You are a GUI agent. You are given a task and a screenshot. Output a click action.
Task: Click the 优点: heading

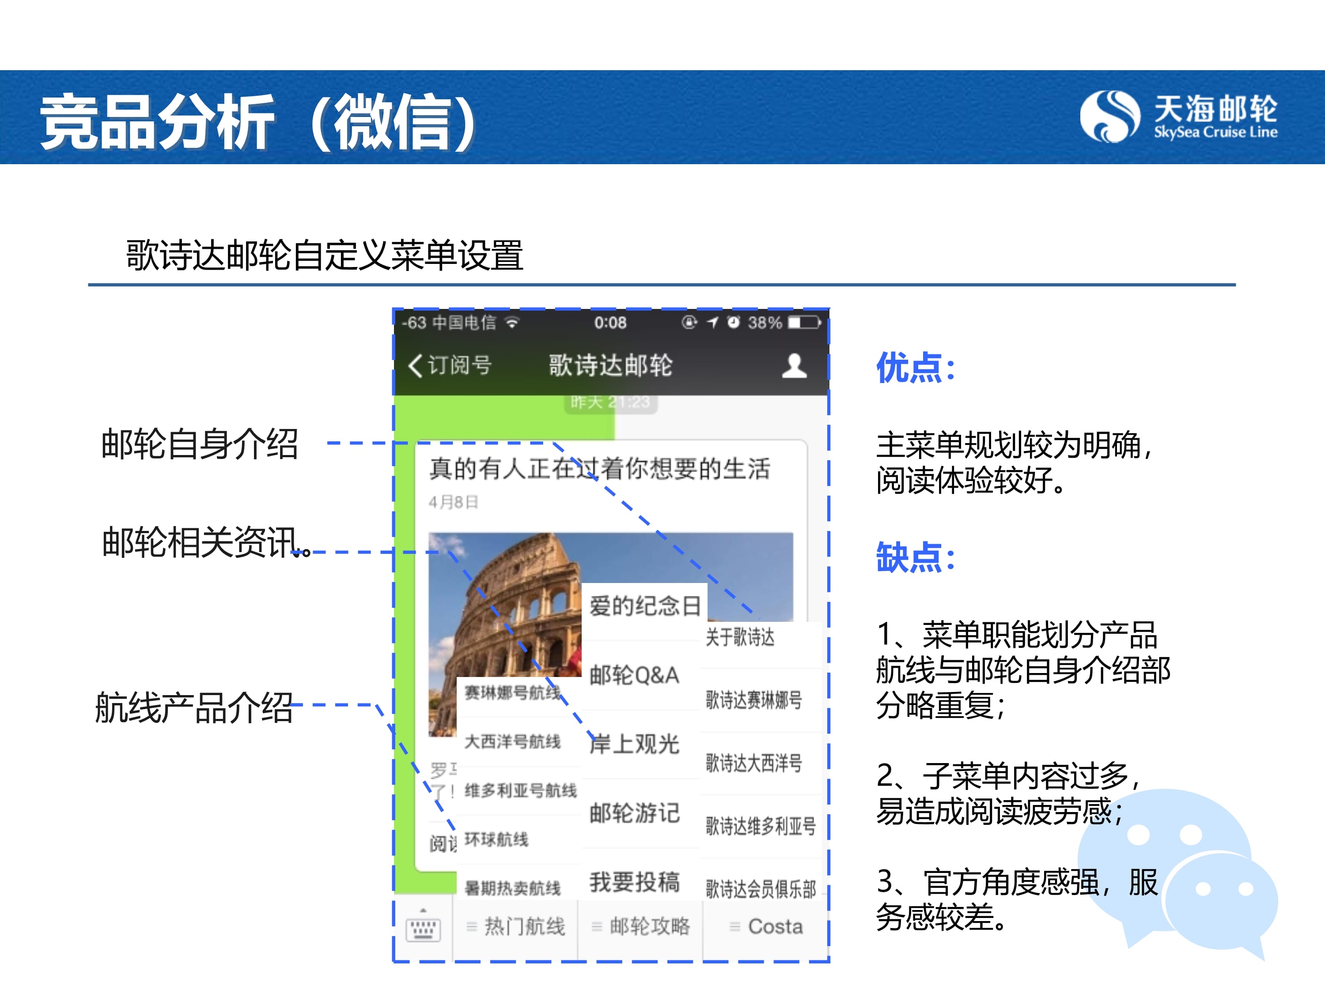pyautogui.click(x=915, y=367)
